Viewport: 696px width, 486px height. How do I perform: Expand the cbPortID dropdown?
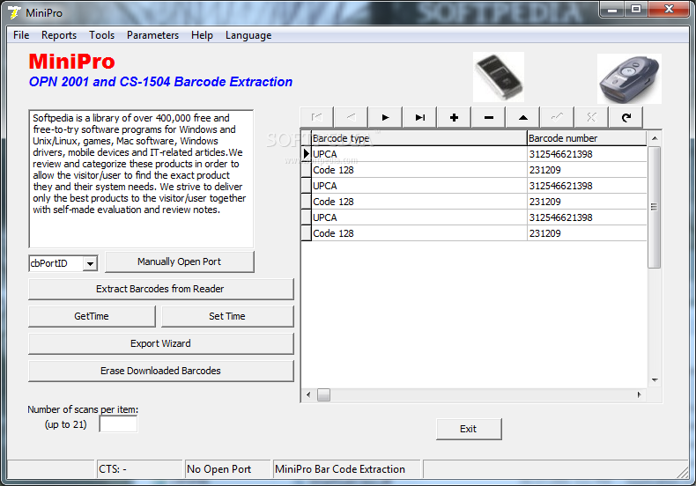(x=90, y=263)
